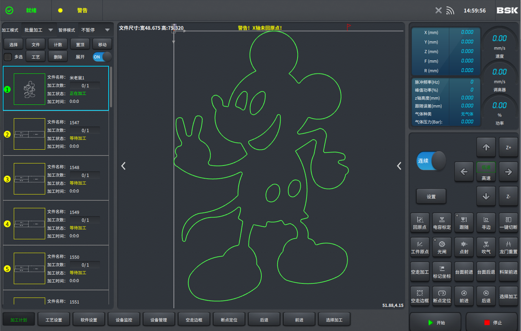Run 空走边框 frame dry run in right panel

(420, 296)
